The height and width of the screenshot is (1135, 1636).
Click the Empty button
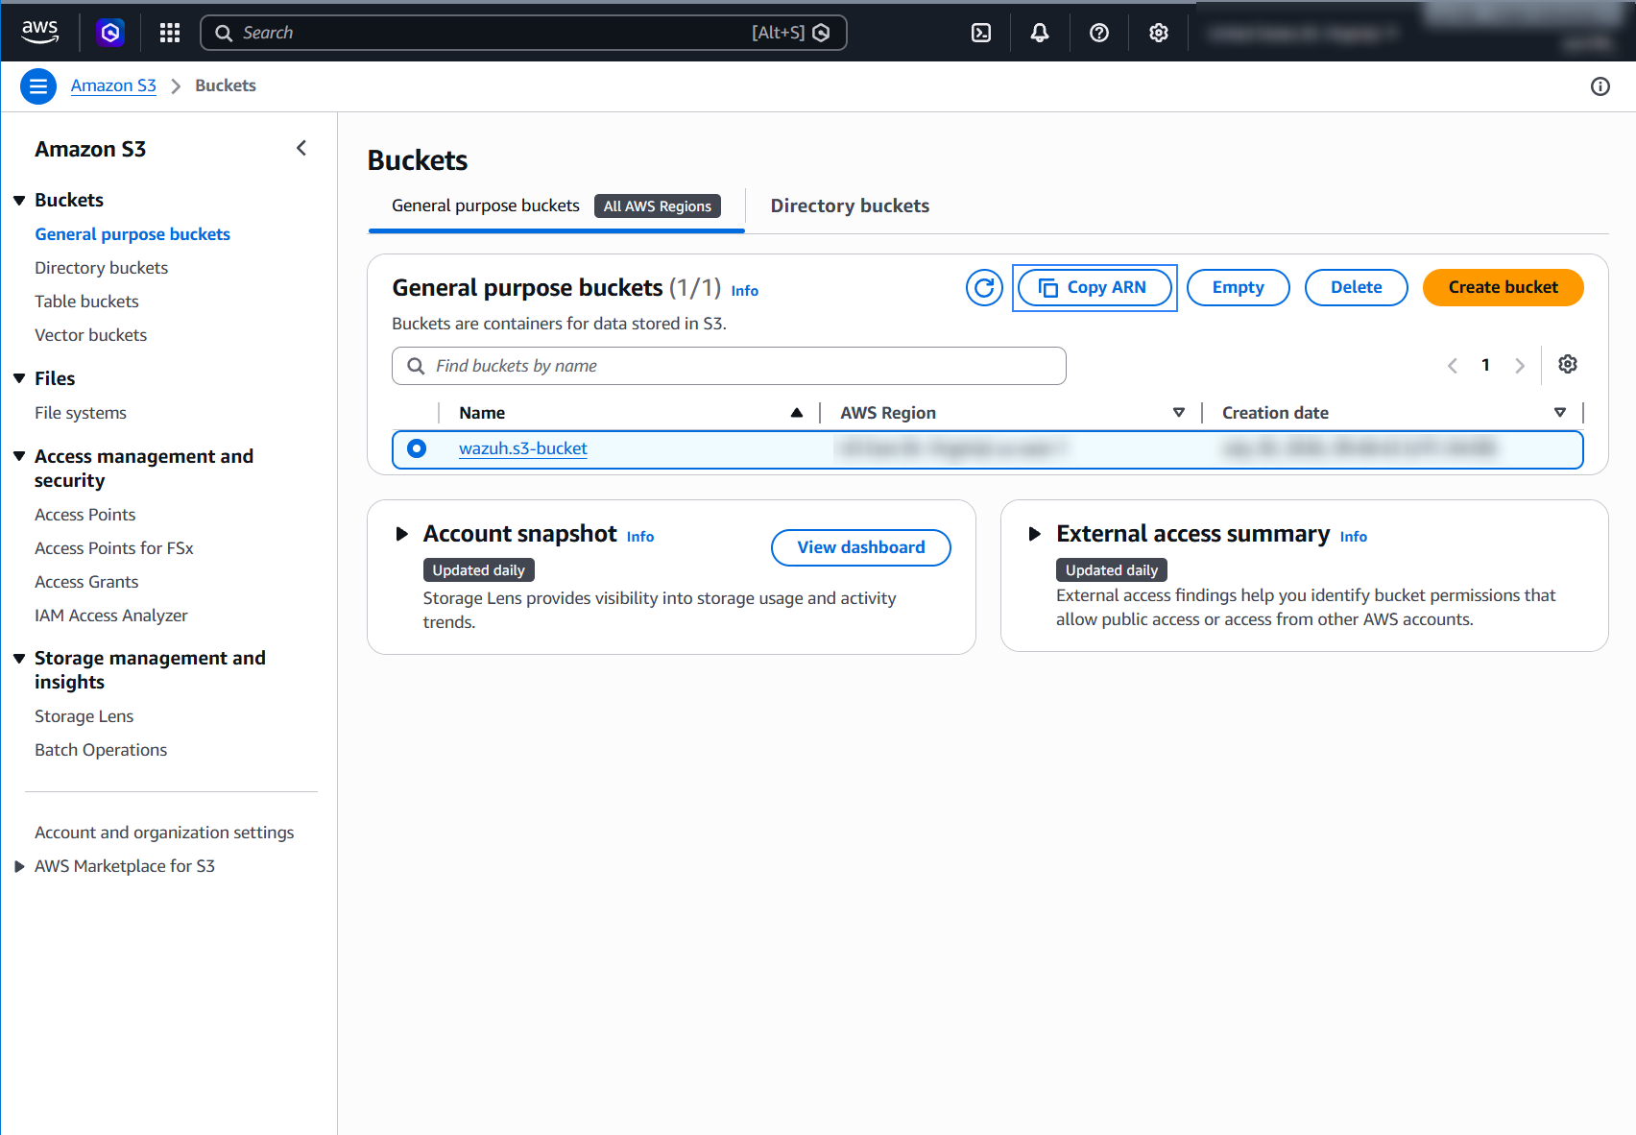(1238, 287)
